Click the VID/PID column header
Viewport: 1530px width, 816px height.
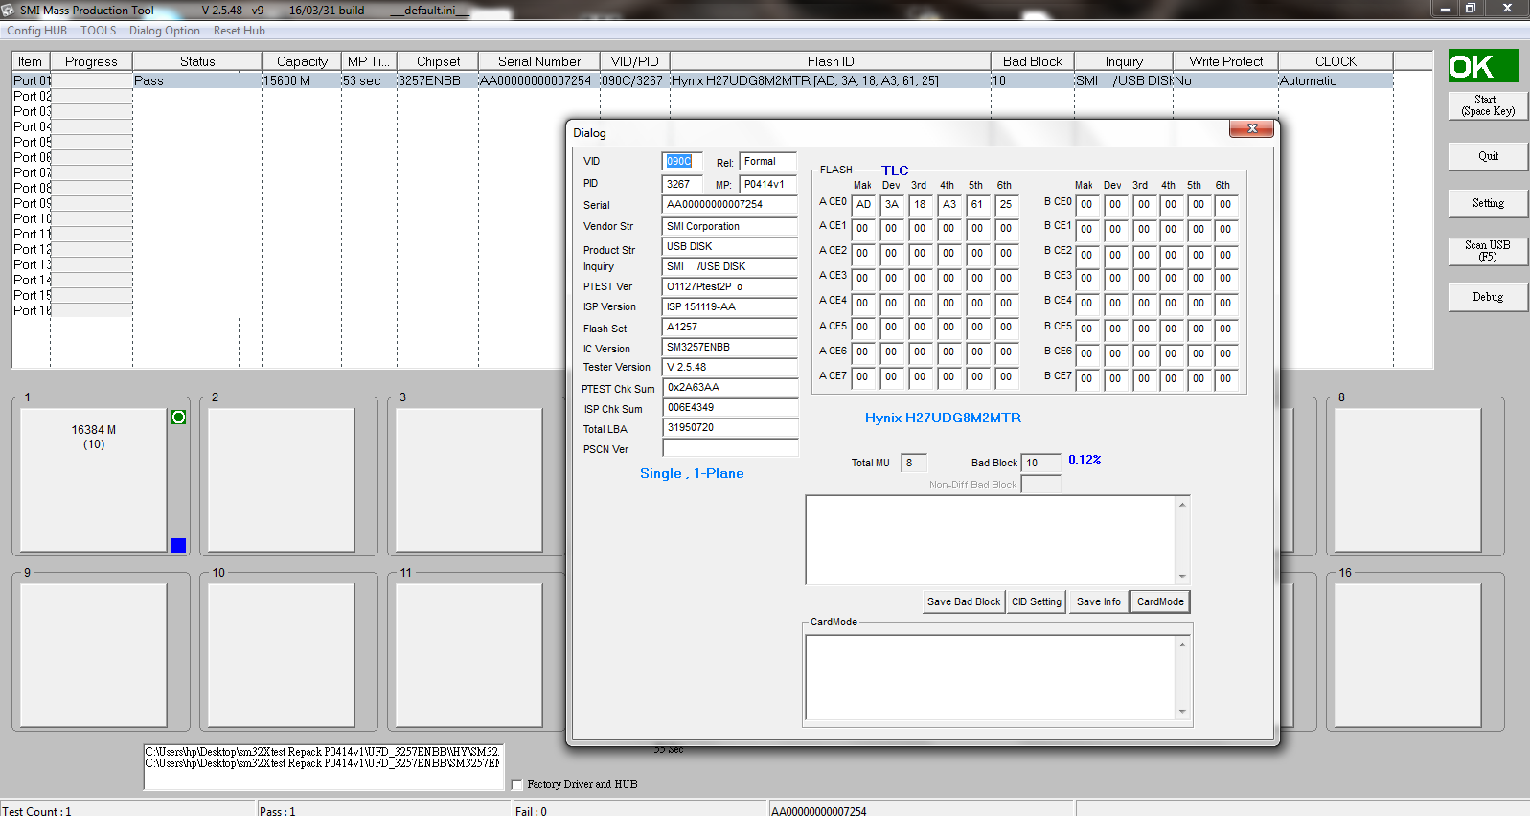(x=634, y=61)
